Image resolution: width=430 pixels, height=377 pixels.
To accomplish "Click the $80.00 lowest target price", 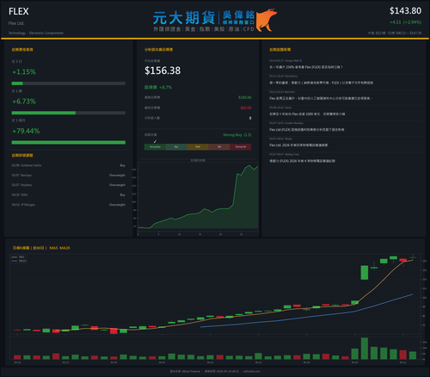I will tap(246, 108).
